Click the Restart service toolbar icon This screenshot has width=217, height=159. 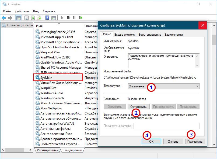point(80,18)
